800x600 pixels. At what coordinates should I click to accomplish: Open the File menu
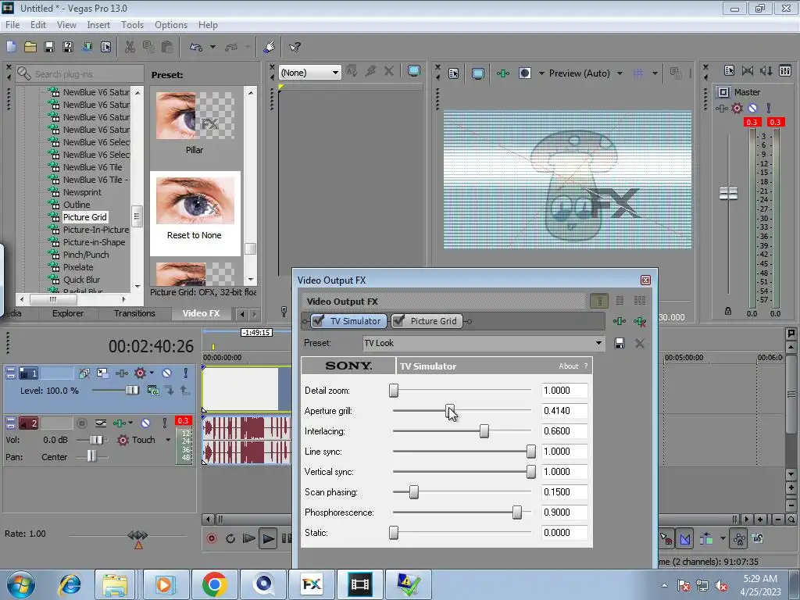click(12, 24)
